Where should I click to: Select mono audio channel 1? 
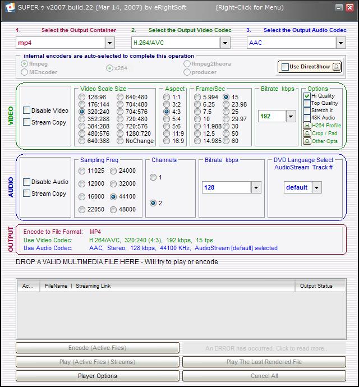coord(153,177)
